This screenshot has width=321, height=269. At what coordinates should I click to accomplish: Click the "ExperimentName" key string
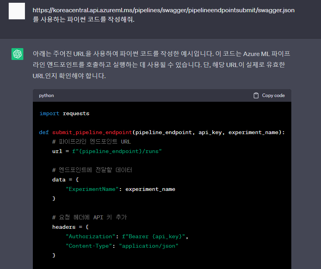(x=92, y=189)
